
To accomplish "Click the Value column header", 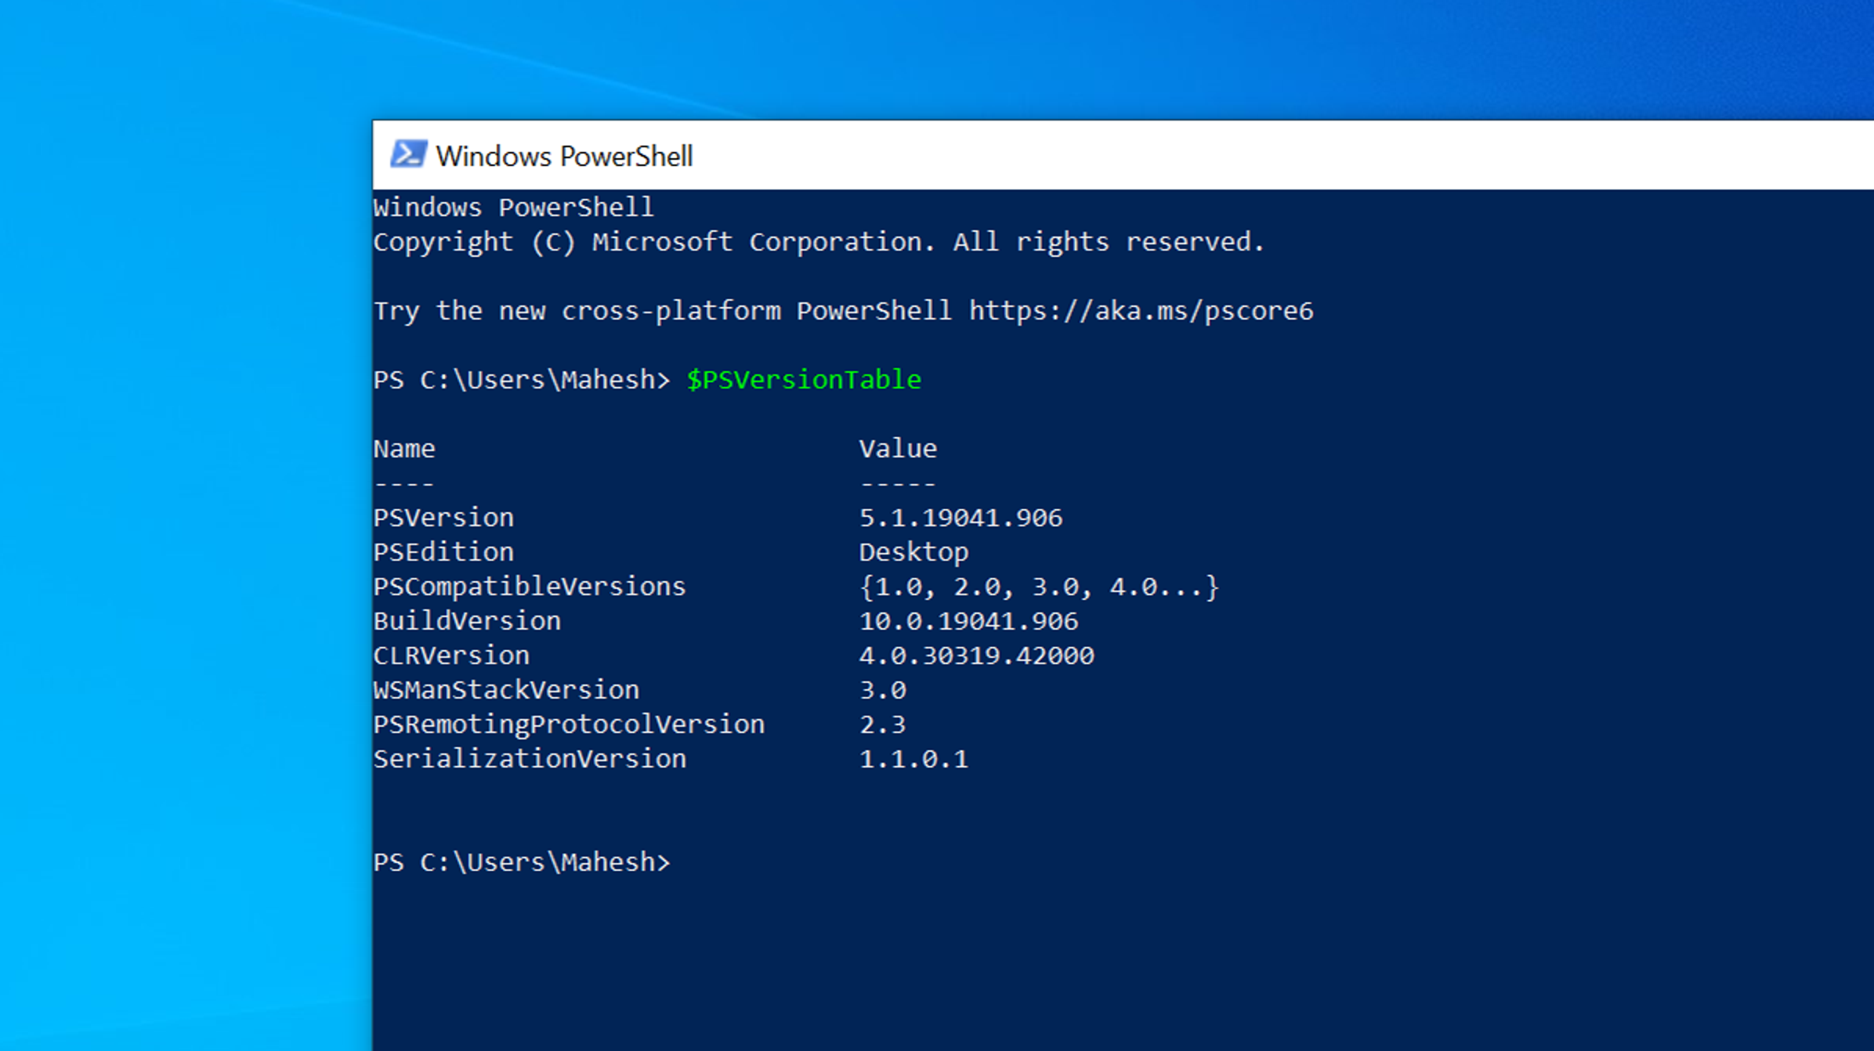I will point(899,448).
